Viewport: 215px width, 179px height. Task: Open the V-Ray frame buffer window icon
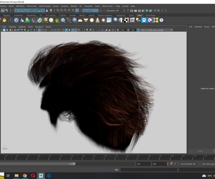(x=132, y=20)
